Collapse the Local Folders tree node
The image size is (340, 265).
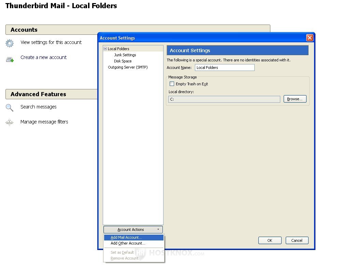coord(105,49)
